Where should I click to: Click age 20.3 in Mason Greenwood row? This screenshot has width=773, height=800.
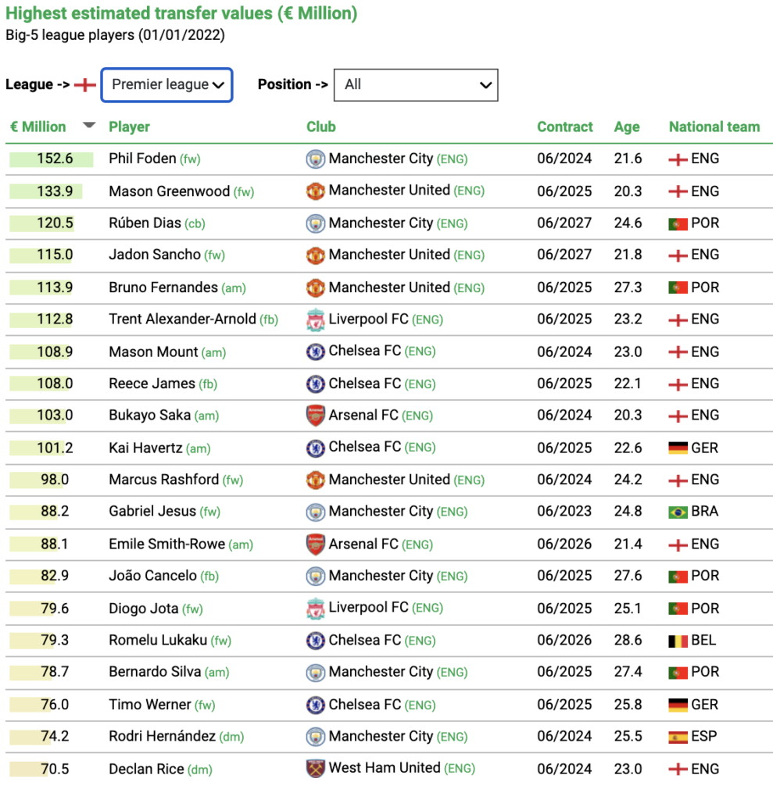click(x=628, y=191)
